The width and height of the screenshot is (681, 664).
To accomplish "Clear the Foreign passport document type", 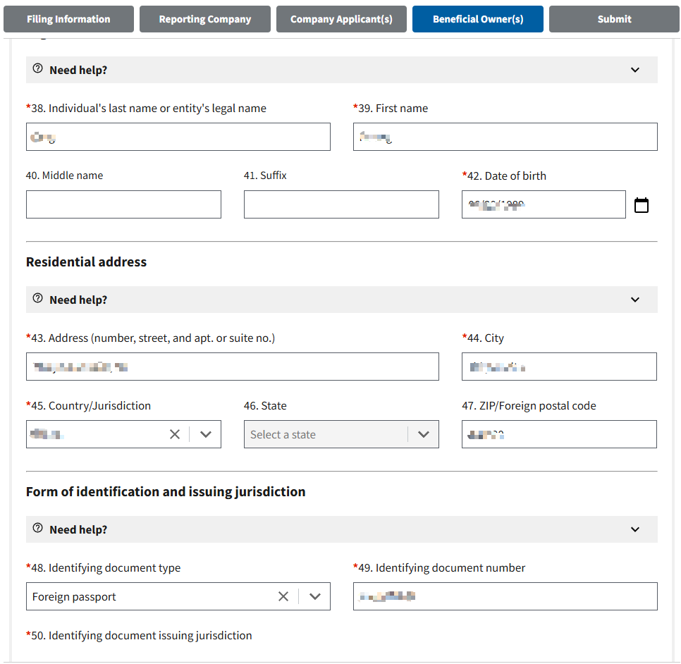I will pyautogui.click(x=283, y=596).
